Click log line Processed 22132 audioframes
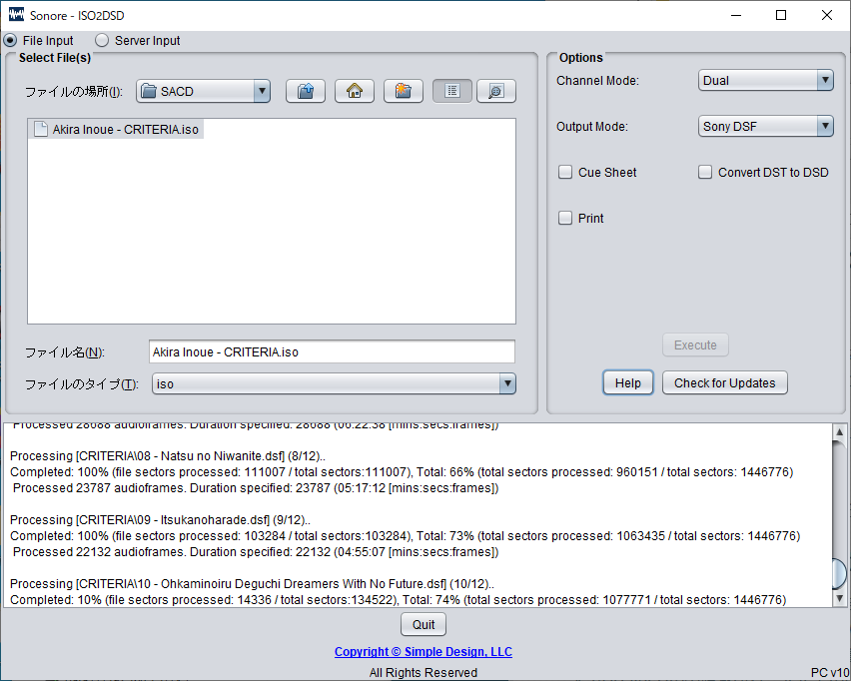The height and width of the screenshot is (681, 851). coord(256,552)
